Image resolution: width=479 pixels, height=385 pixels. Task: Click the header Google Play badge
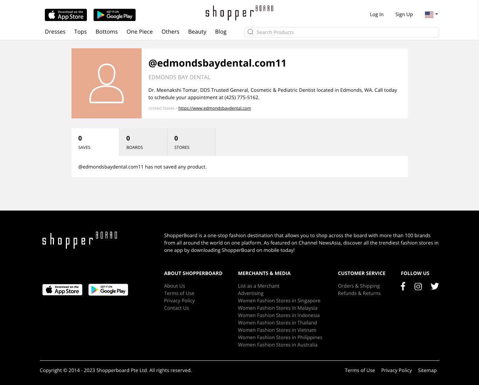114,15
